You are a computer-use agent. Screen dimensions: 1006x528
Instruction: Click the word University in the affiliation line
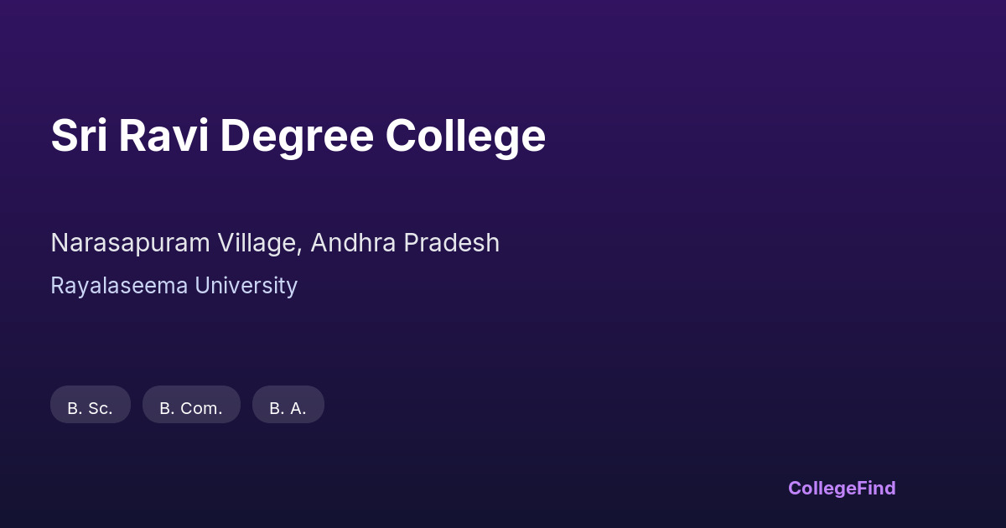tap(246, 286)
